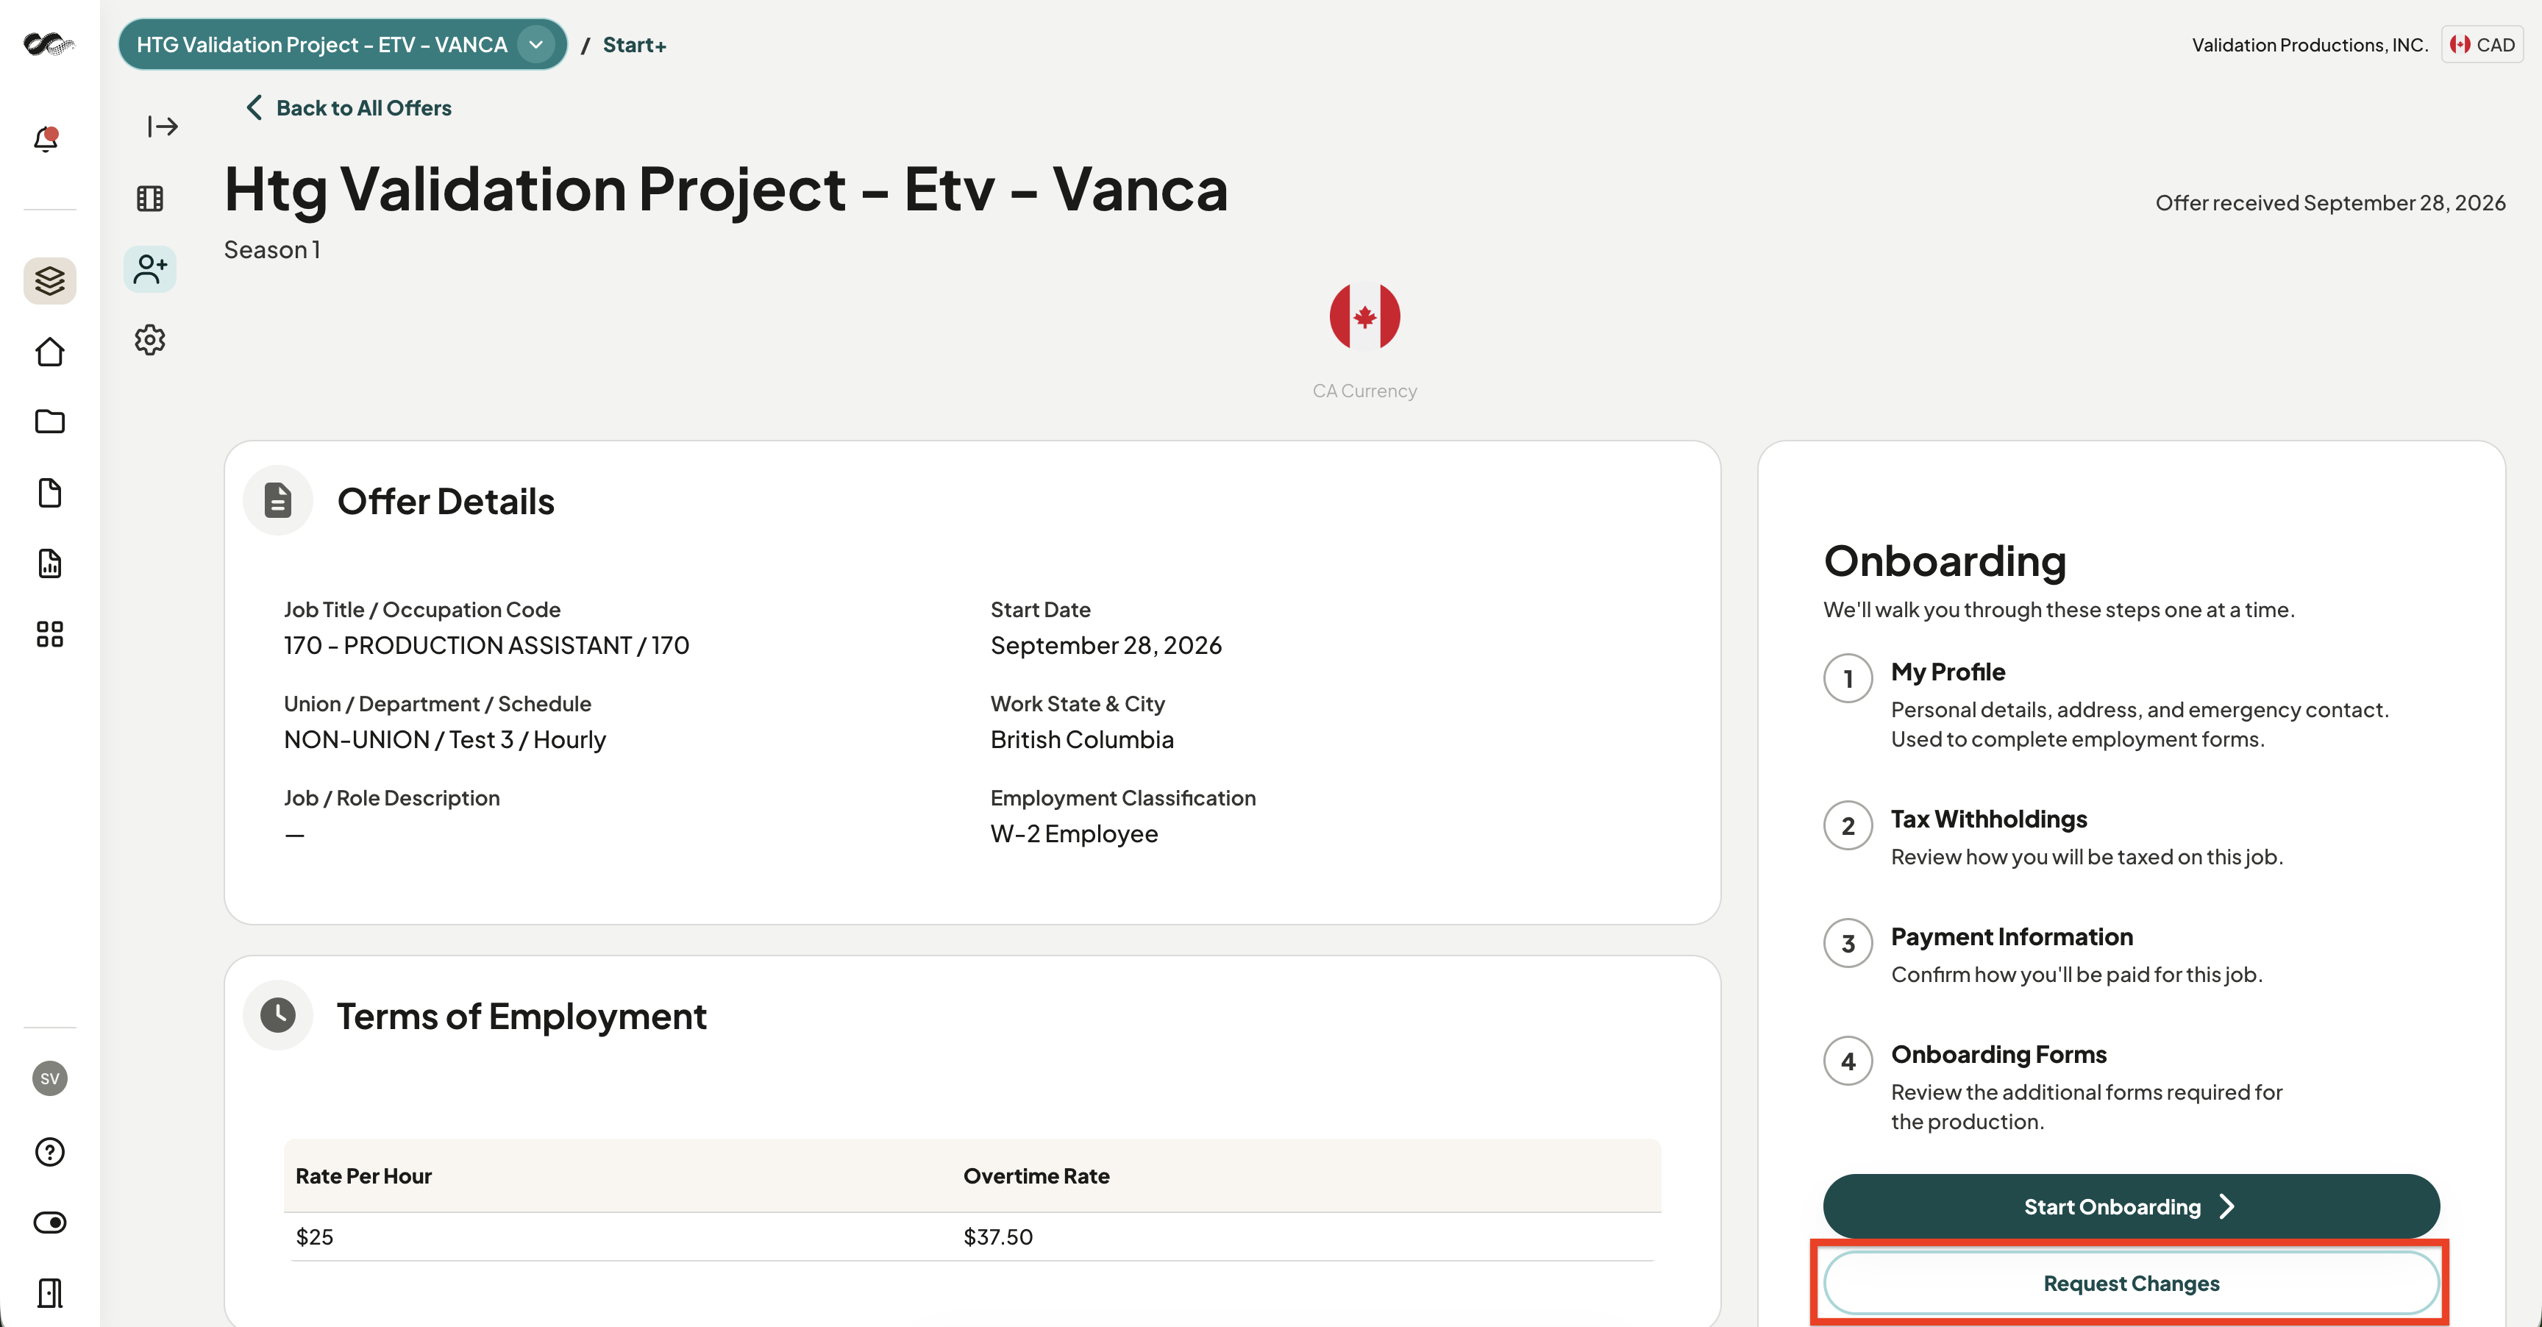Open the help question mark icon
The height and width of the screenshot is (1327, 2542).
point(49,1151)
